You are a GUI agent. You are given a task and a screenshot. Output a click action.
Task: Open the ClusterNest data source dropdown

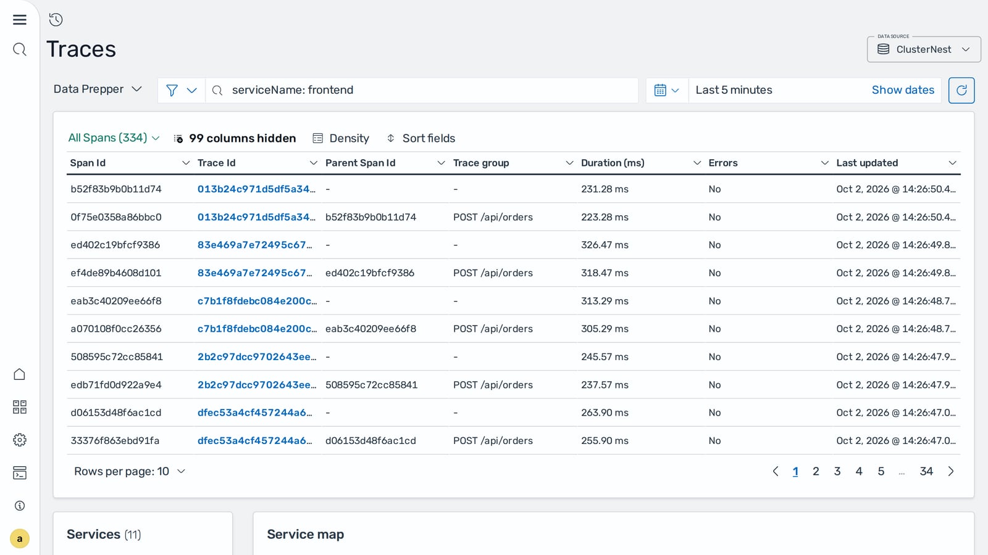(x=924, y=49)
